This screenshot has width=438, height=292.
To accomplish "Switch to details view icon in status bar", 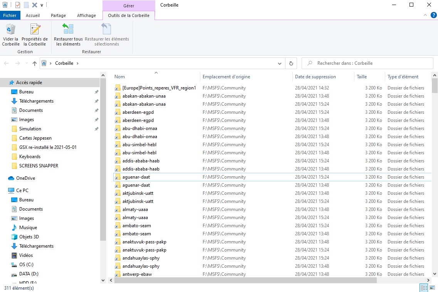I will coord(424,288).
